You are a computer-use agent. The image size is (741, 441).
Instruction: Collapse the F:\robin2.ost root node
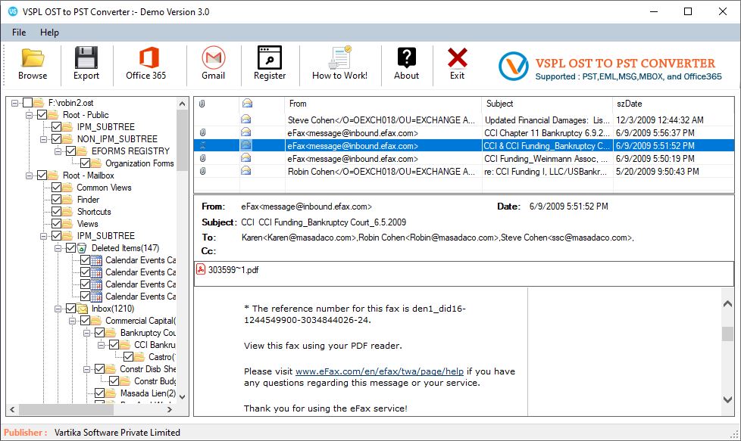(14, 102)
